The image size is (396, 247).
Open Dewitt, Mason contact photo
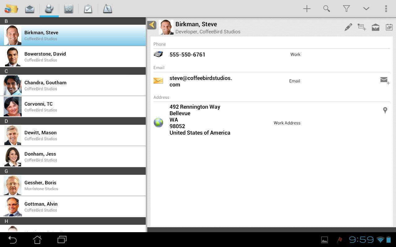pos(13,135)
